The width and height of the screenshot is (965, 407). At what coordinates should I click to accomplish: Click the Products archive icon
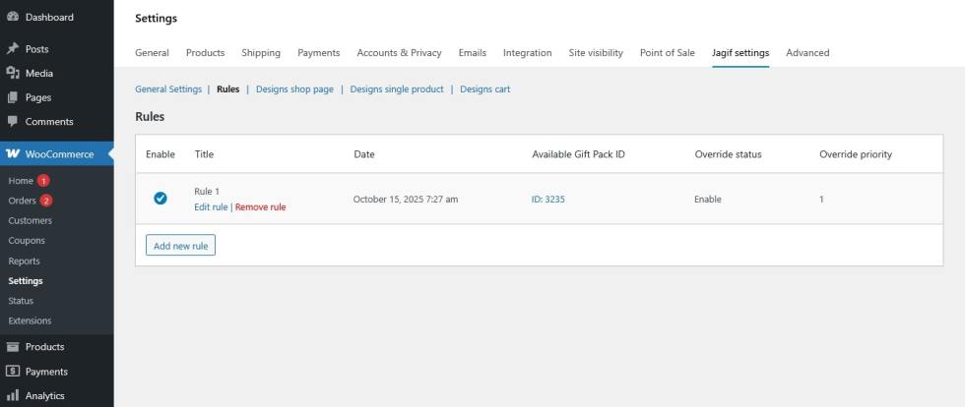(13, 347)
